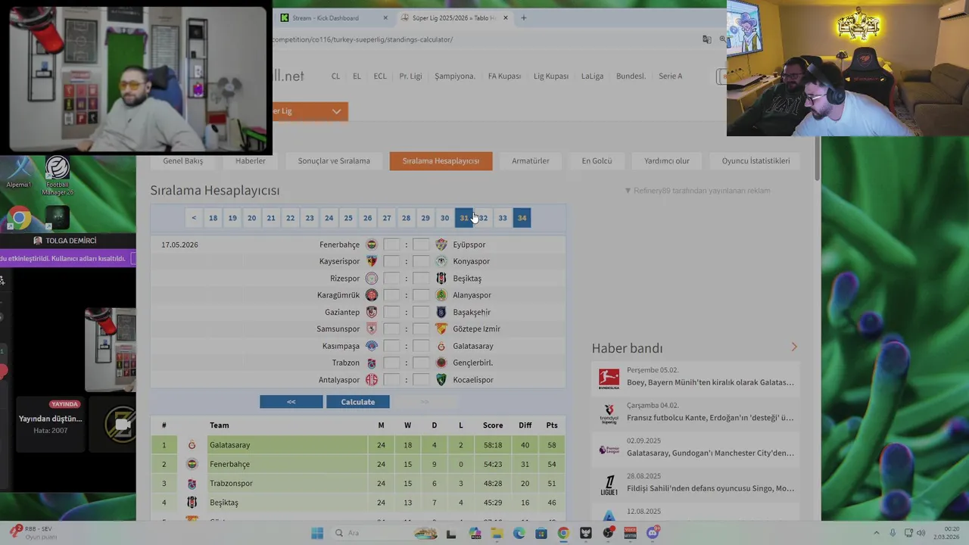Click the Galatasaray logo in the standings table
The image size is (969, 545).
coord(192,445)
